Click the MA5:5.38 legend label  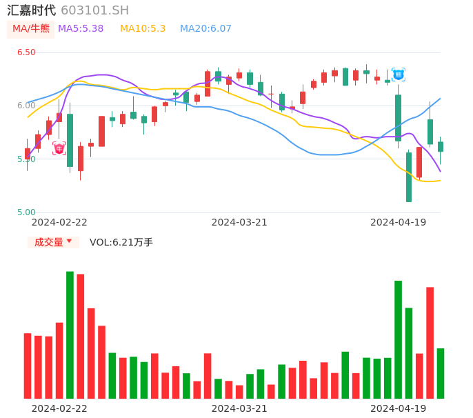coord(81,29)
